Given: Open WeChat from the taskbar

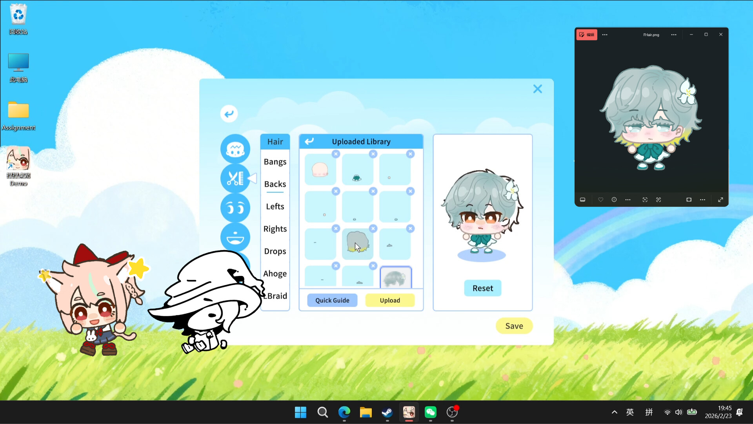Looking at the screenshot, I should [x=431, y=413].
